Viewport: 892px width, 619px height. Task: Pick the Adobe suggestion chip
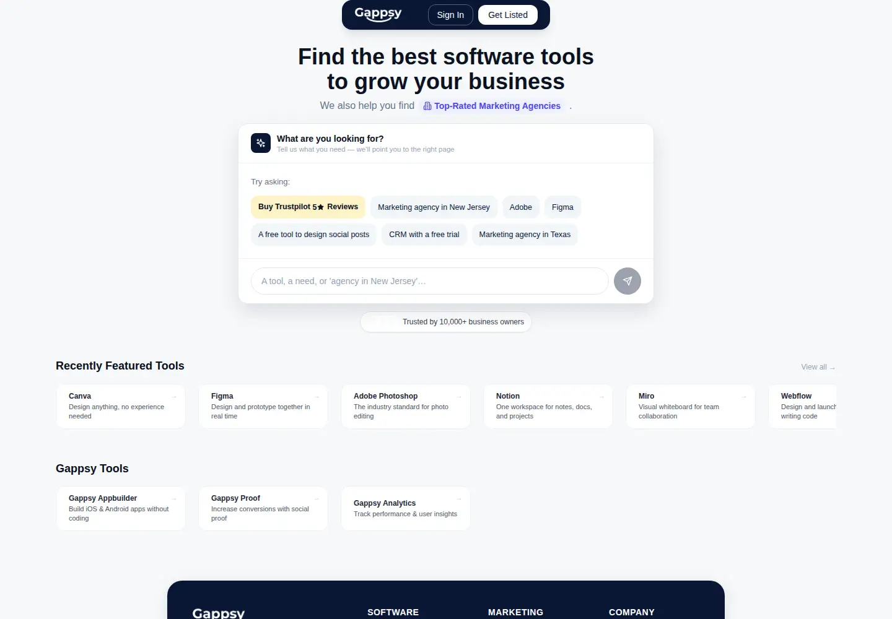tap(521, 207)
